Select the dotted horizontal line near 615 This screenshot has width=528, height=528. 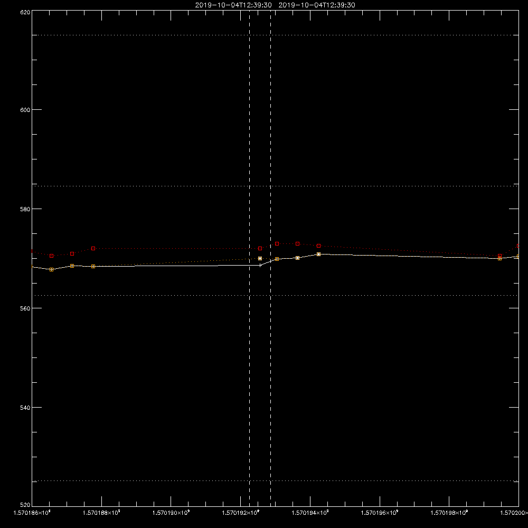click(x=275, y=35)
